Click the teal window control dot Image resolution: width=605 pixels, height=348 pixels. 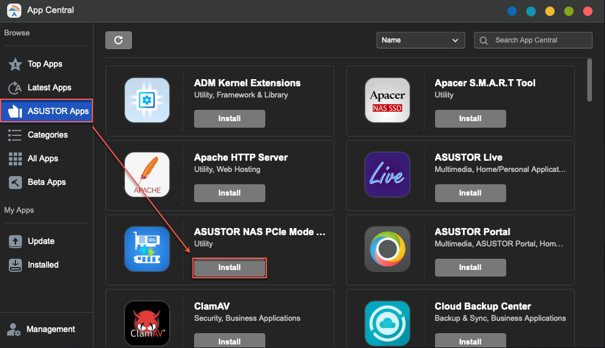point(531,11)
